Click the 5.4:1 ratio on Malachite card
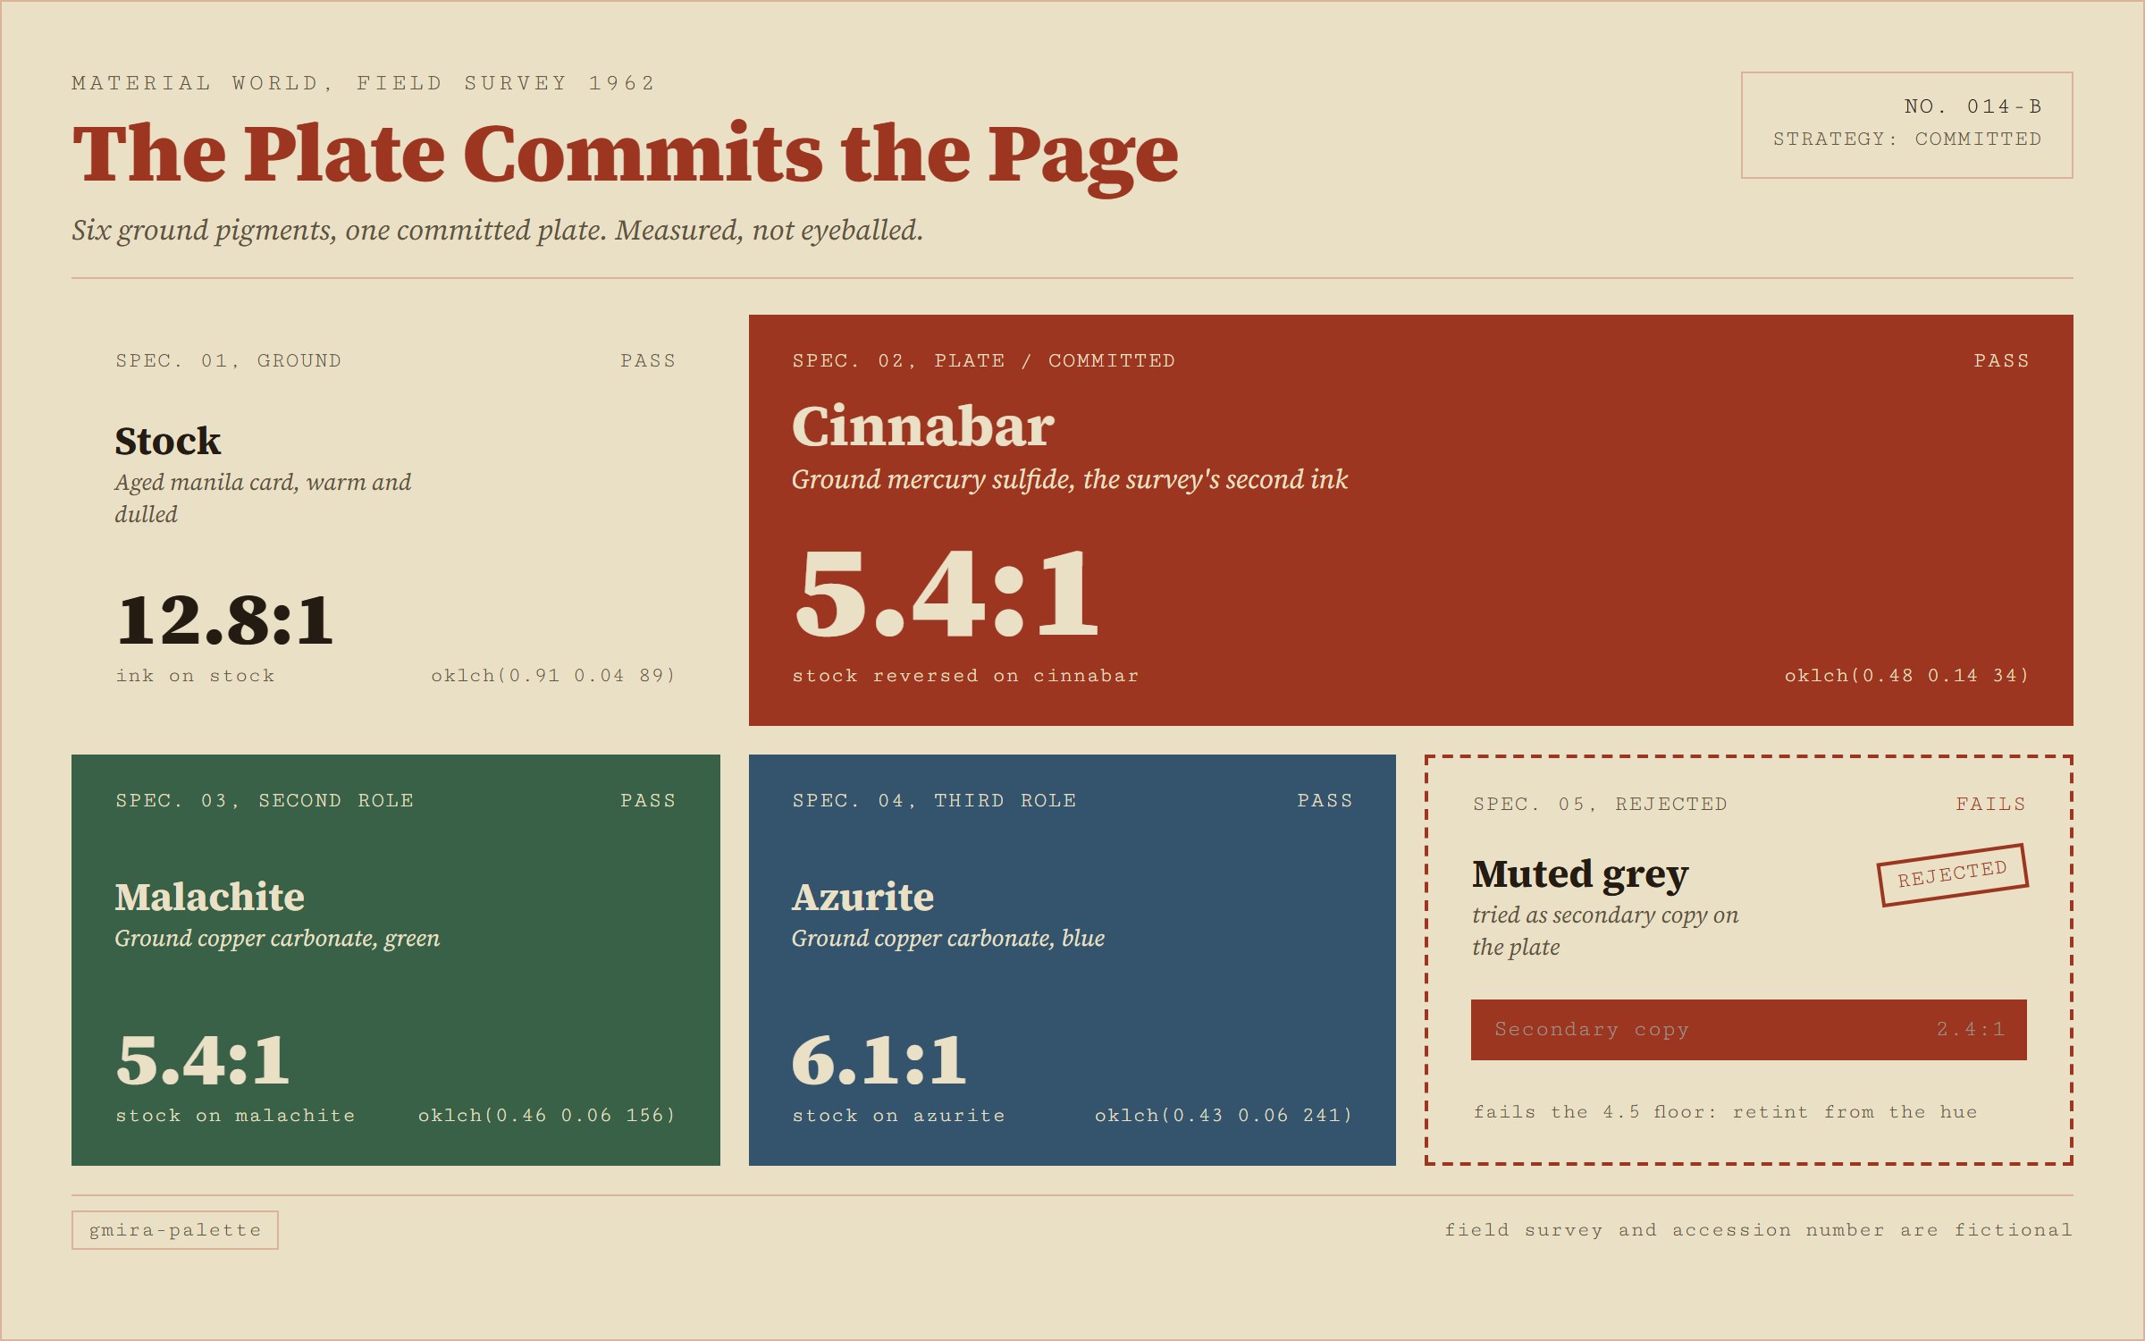Image resolution: width=2145 pixels, height=1341 pixels. [x=202, y=1060]
